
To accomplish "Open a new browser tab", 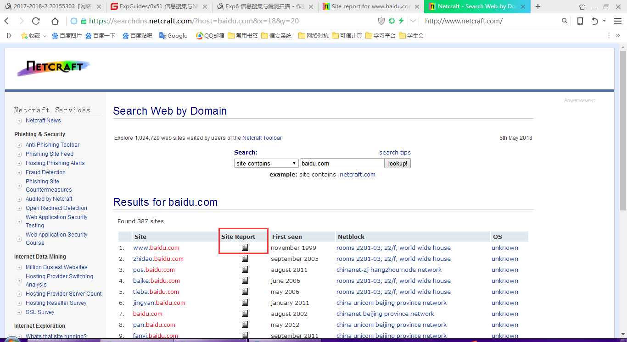I will pos(538,6).
